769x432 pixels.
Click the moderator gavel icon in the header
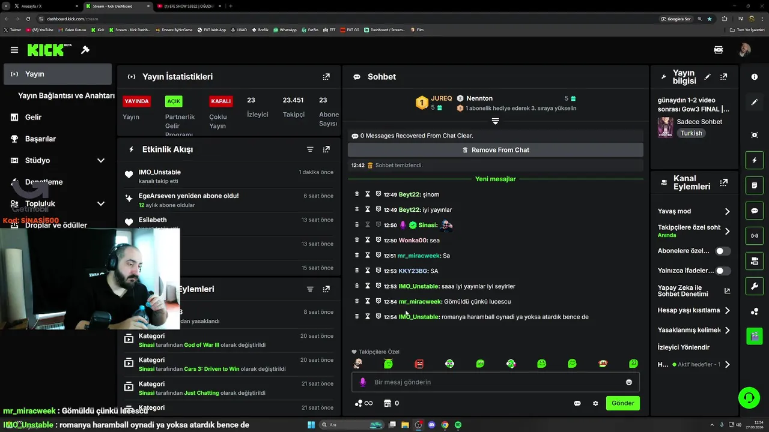(x=85, y=50)
